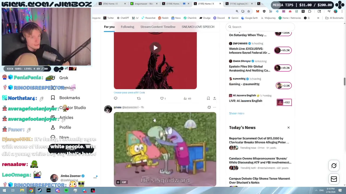This screenshot has width=346, height=194.
Task: Open INFOWARS live broadcast listing
Action: [260, 48]
